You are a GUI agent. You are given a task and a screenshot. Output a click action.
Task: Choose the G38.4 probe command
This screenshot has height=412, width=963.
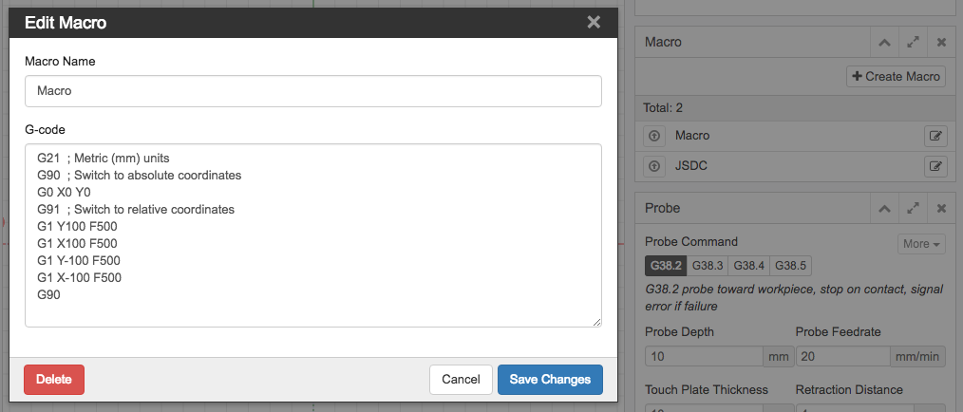tap(748, 266)
